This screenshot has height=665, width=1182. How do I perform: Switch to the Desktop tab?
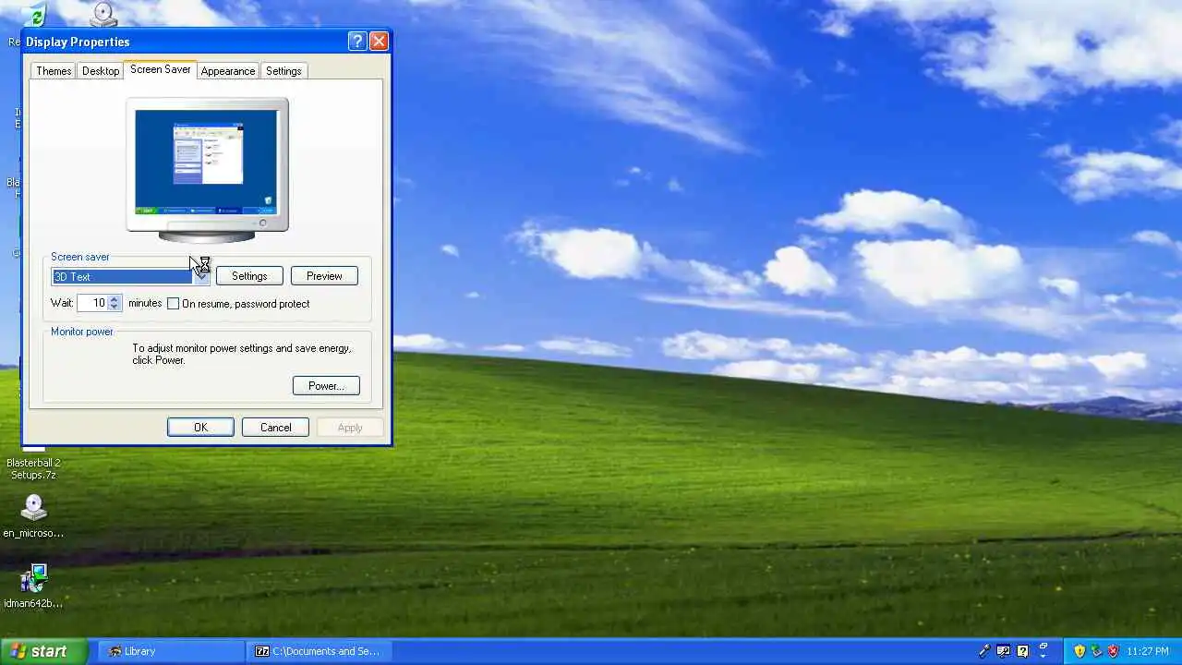(100, 71)
